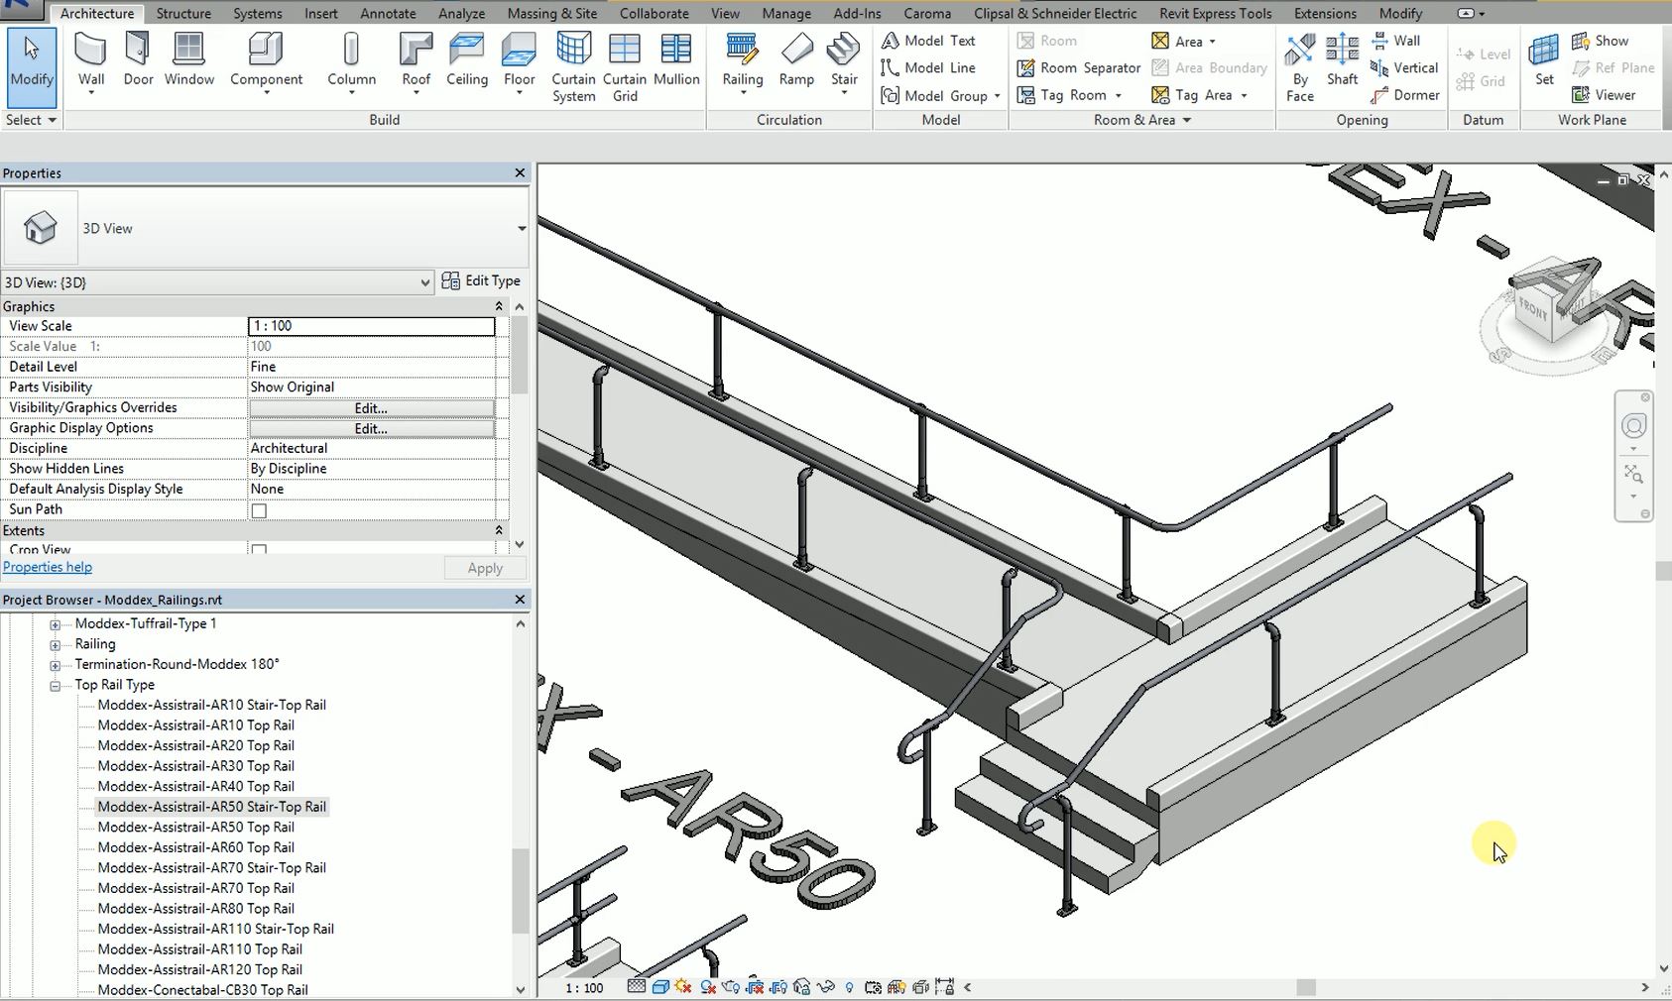The height and width of the screenshot is (1001, 1672).
Task: Select the Window tool
Action: click(188, 59)
